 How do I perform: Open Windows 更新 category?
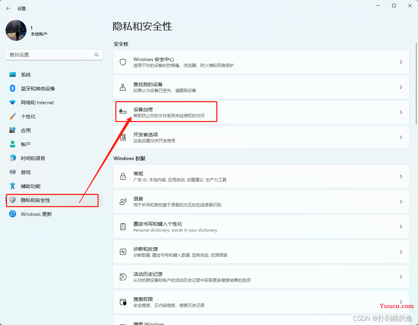point(54,214)
